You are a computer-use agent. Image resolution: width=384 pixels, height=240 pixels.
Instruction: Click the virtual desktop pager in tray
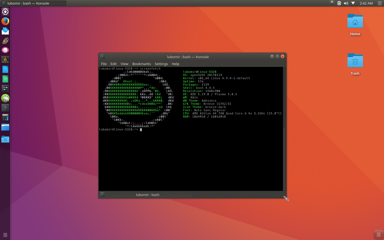pyautogui.click(x=332, y=3)
